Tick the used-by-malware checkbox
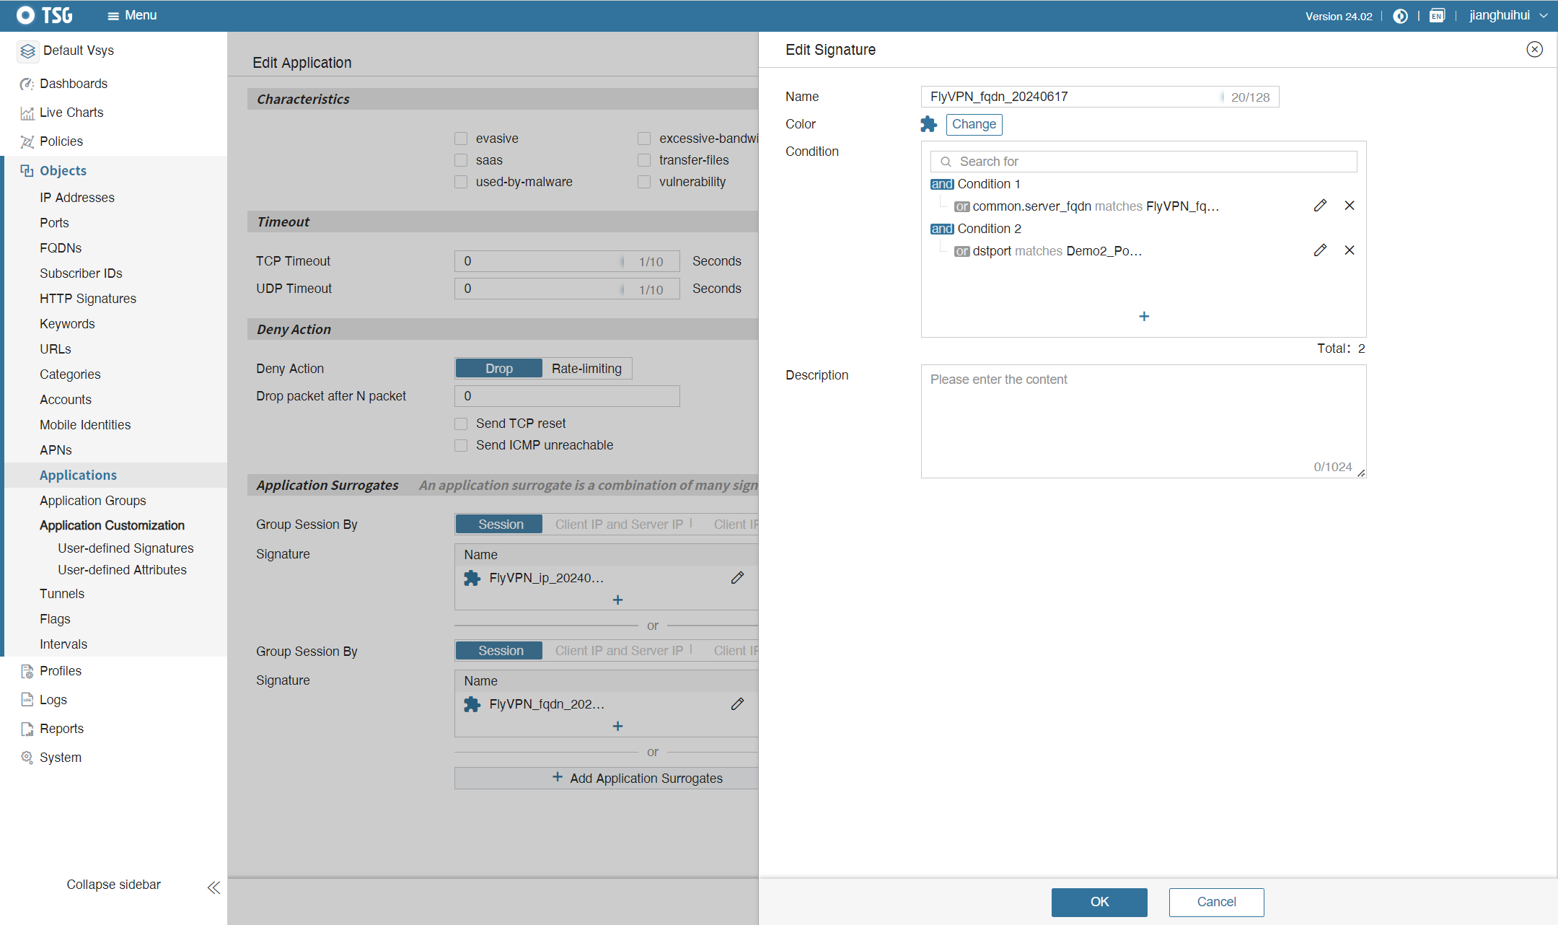The image size is (1558, 925). 461,182
